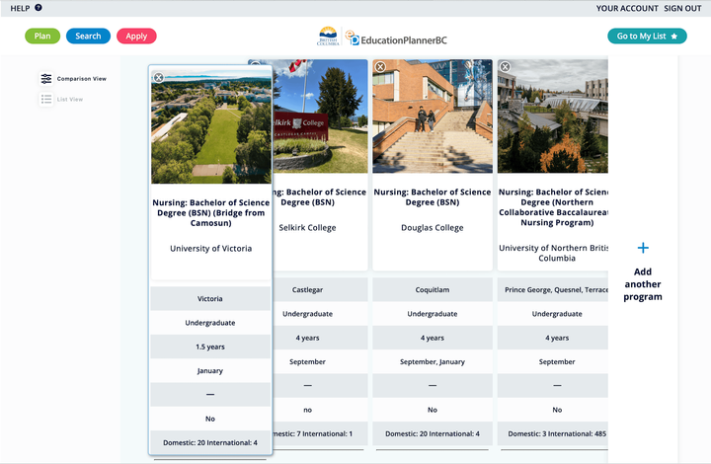
Task: Open the Northern Collaborative Baccalaureate Nursing Program title
Action: [553, 207]
